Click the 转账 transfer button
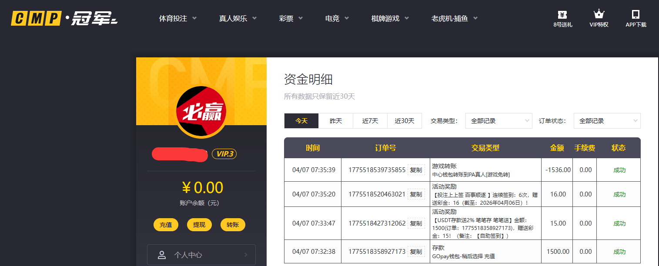Image resolution: width=659 pixels, height=266 pixels. (233, 225)
